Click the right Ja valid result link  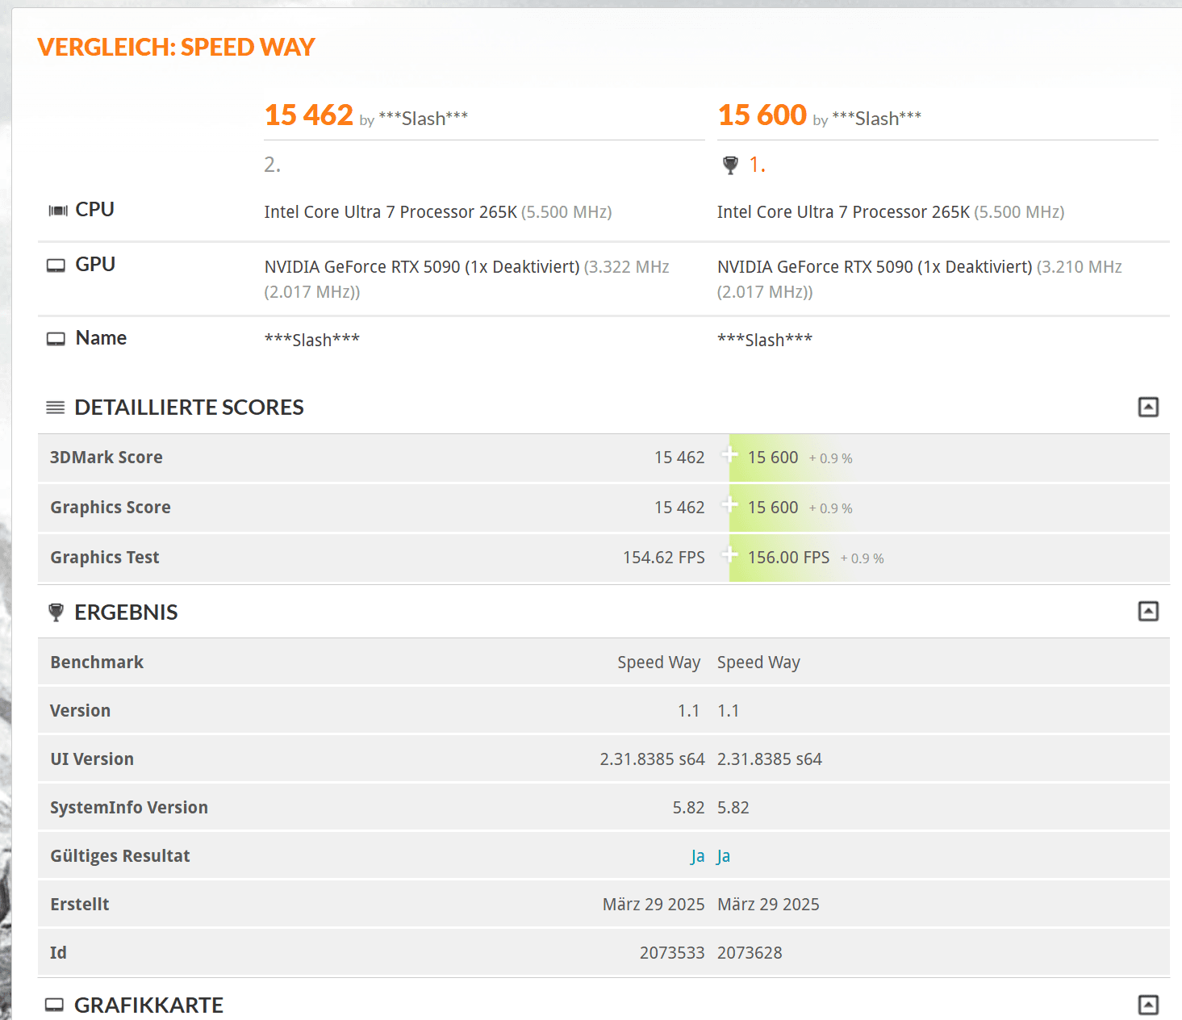(x=724, y=856)
